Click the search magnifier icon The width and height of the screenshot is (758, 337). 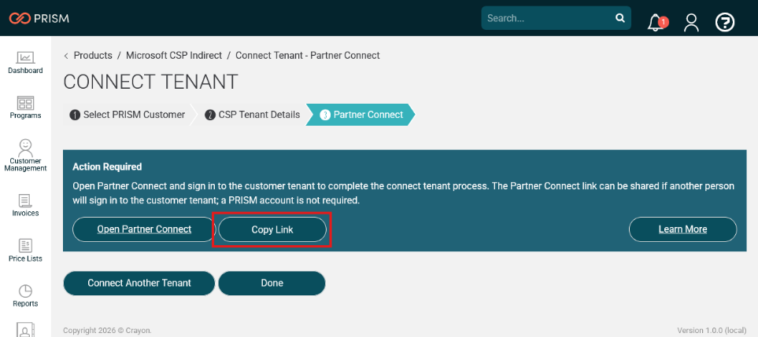click(619, 18)
